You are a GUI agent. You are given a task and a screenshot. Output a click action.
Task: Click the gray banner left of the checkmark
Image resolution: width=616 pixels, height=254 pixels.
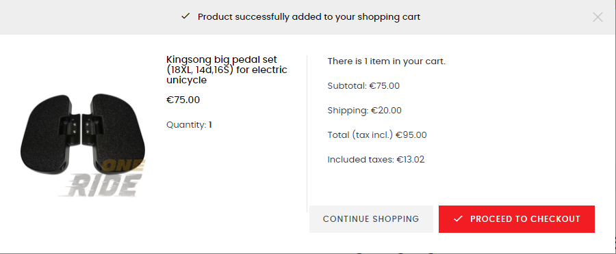tap(90, 17)
